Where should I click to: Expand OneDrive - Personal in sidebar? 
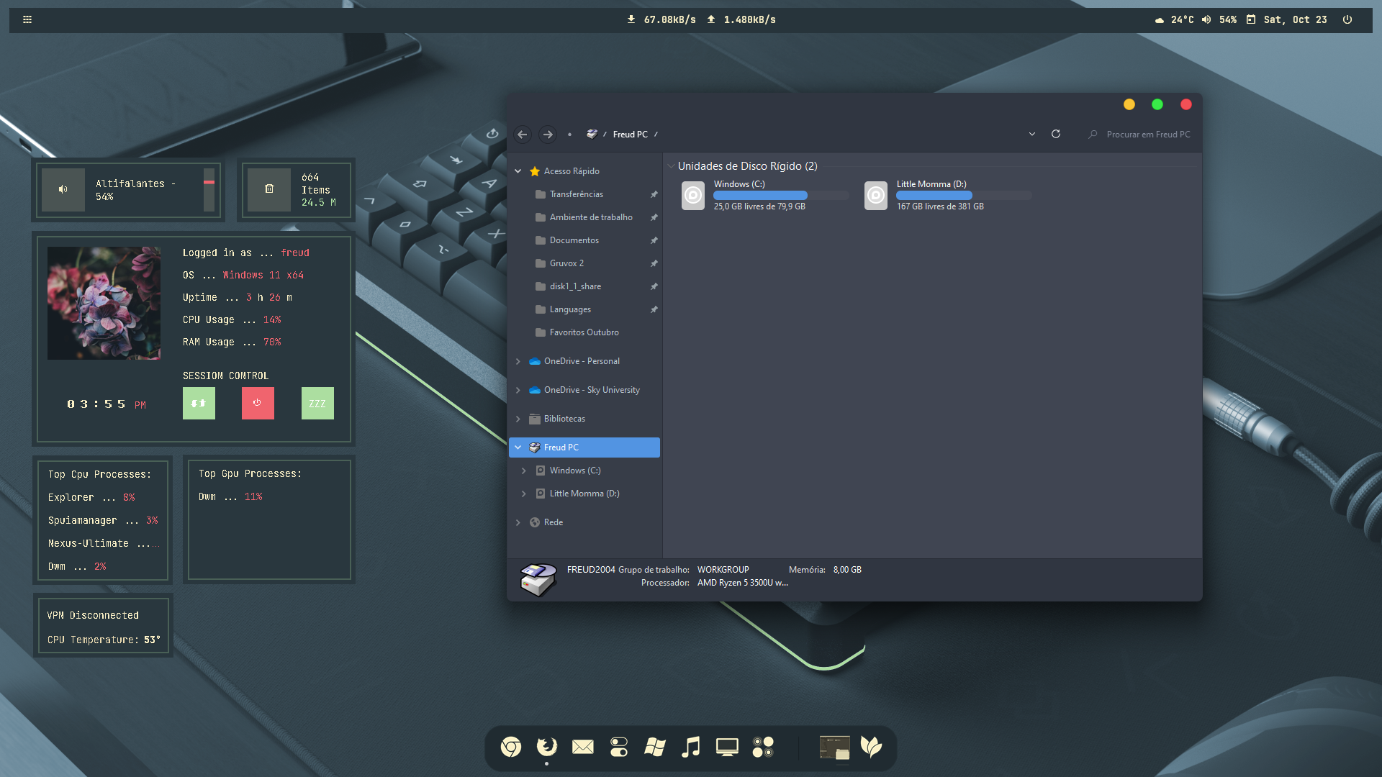tap(518, 361)
